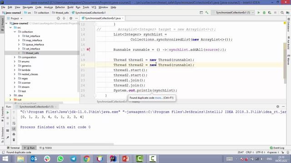Expand the map_interface folder
Screen dimensions: 291x163
click(x=19, y=40)
